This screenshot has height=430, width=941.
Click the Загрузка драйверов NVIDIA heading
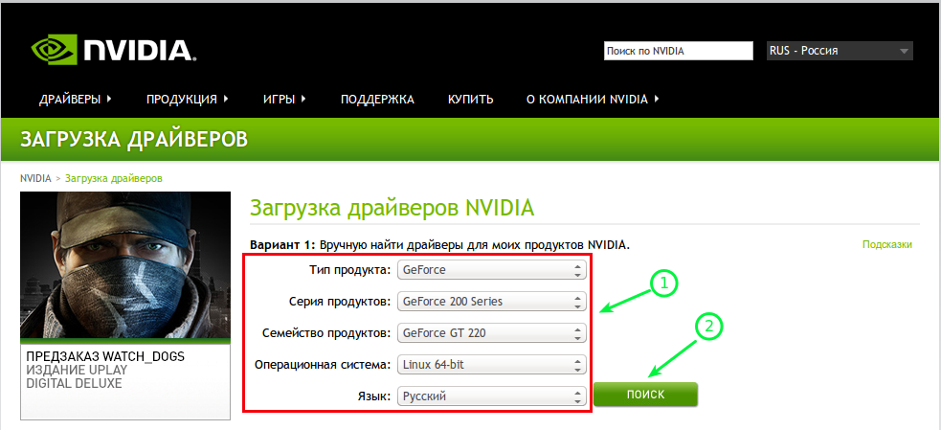point(392,208)
